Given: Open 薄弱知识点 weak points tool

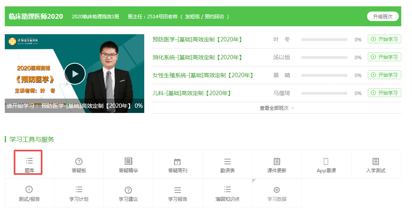Looking at the screenshot, I should (x=227, y=193).
